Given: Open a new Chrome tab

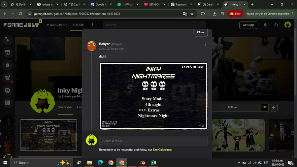Looking at the screenshot, I should 252,4.
